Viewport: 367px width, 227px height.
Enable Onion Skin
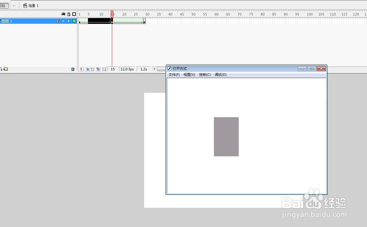click(87, 69)
